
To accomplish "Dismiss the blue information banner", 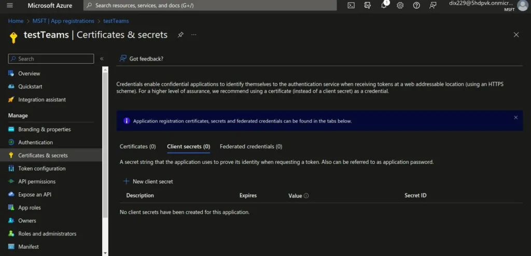I will pos(515,117).
